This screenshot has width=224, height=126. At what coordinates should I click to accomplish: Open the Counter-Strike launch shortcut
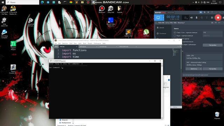click(13, 69)
